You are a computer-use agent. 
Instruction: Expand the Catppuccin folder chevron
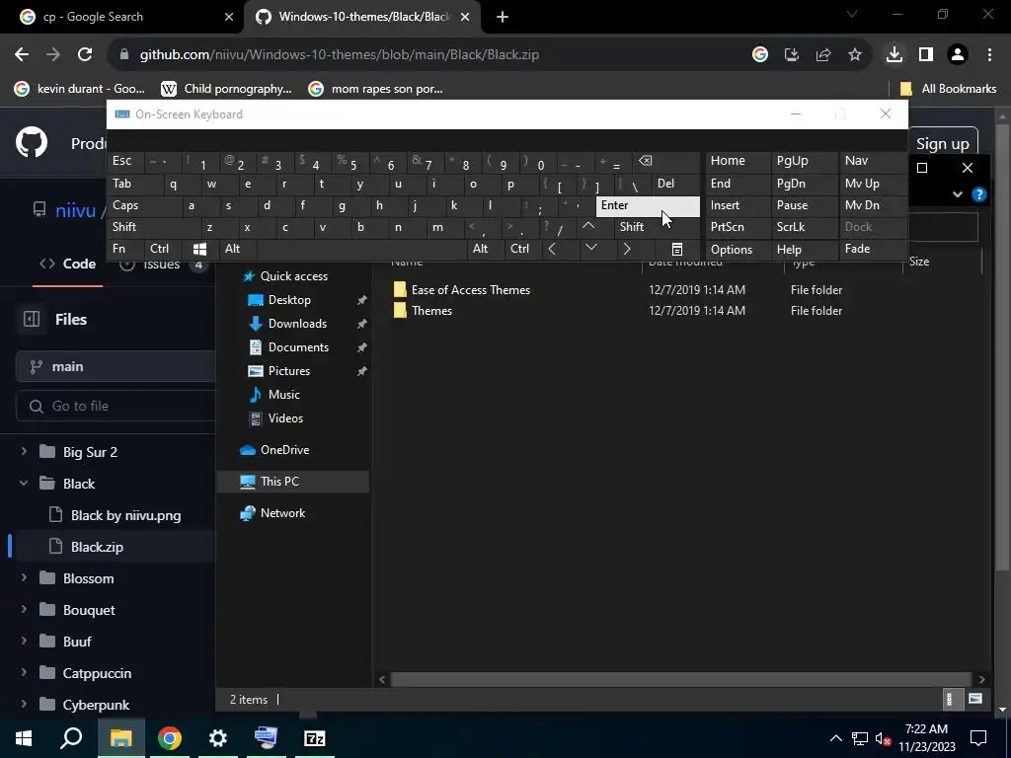(x=24, y=672)
